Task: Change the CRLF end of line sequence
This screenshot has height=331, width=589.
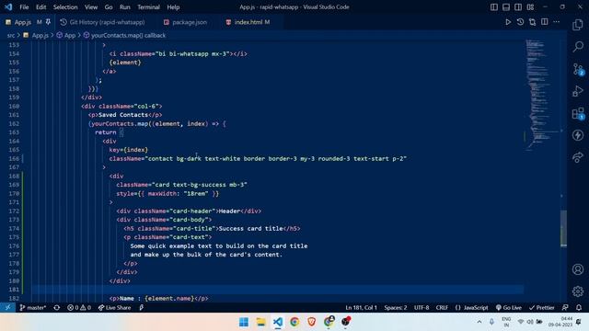Action: [x=442, y=307]
